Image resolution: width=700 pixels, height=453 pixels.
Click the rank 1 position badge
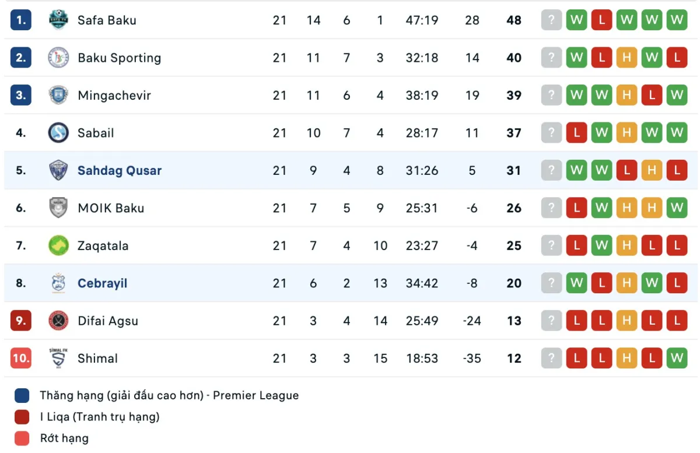click(21, 20)
